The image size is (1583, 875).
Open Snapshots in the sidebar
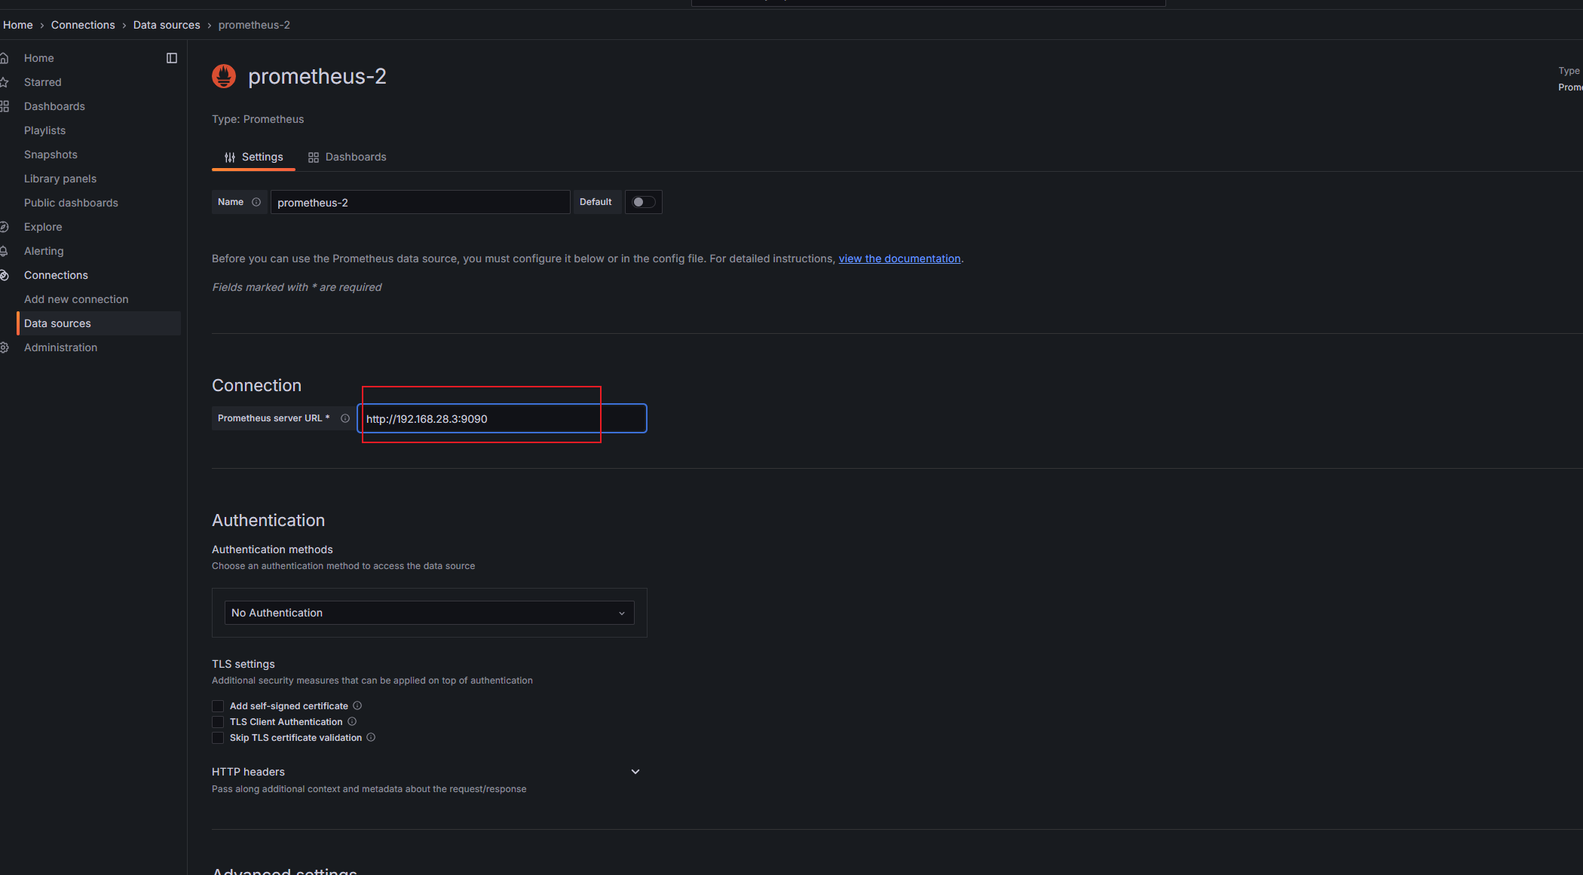point(51,155)
